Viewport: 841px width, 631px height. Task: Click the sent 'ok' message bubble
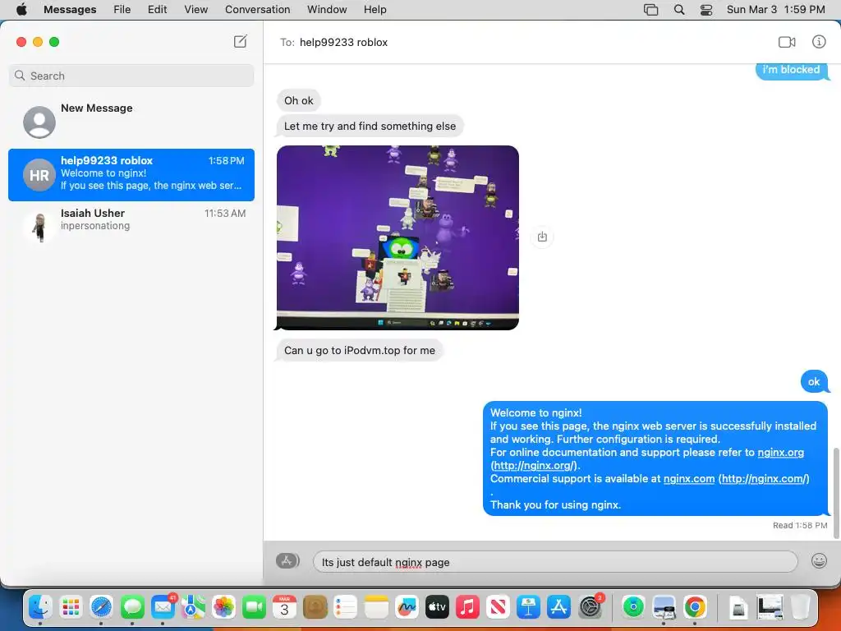[814, 381]
